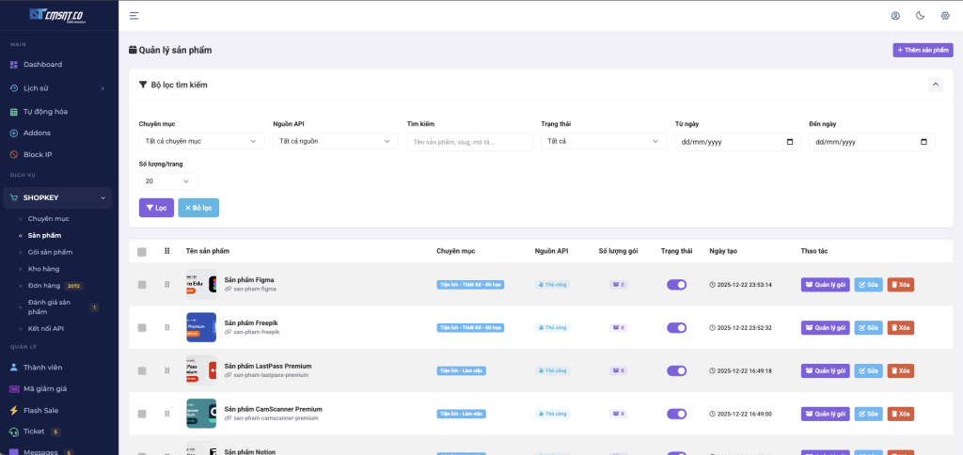963x455 pixels.
Task: Click the hamburger menu icon in header
Action: click(134, 15)
